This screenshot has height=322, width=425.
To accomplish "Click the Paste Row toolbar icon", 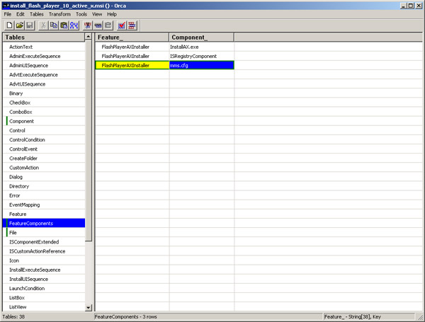I will click(108, 25).
